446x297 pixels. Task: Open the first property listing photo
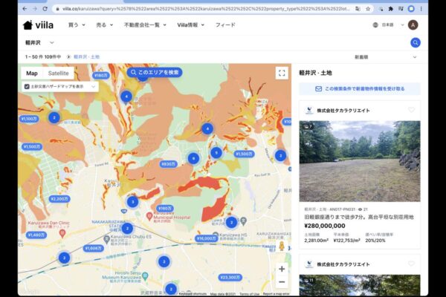tap(360, 161)
